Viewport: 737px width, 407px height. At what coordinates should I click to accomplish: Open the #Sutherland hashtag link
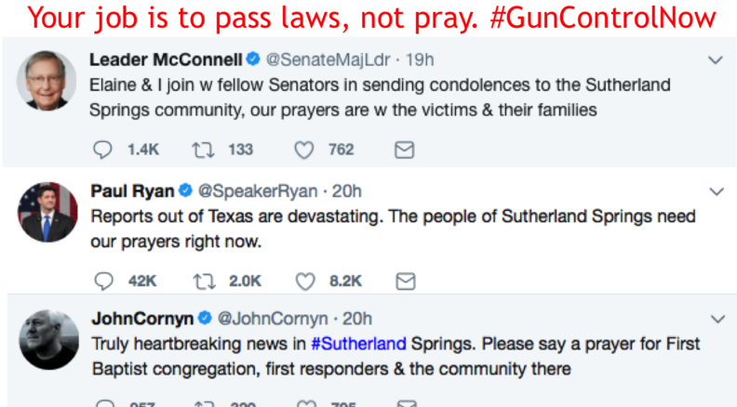tap(358, 343)
